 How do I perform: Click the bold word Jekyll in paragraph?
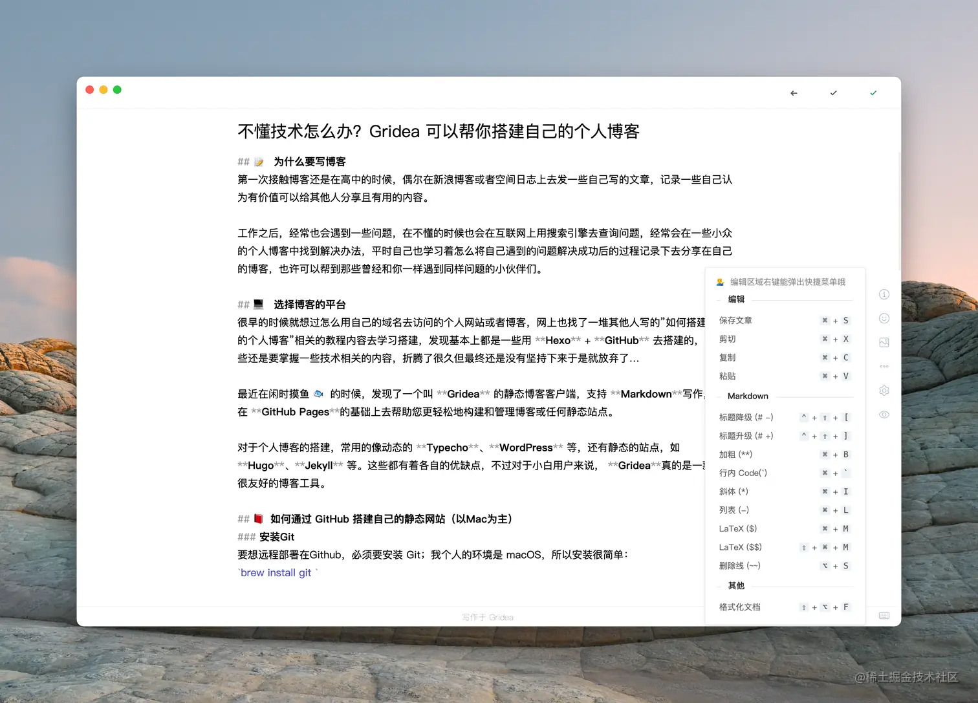pyautogui.click(x=319, y=466)
